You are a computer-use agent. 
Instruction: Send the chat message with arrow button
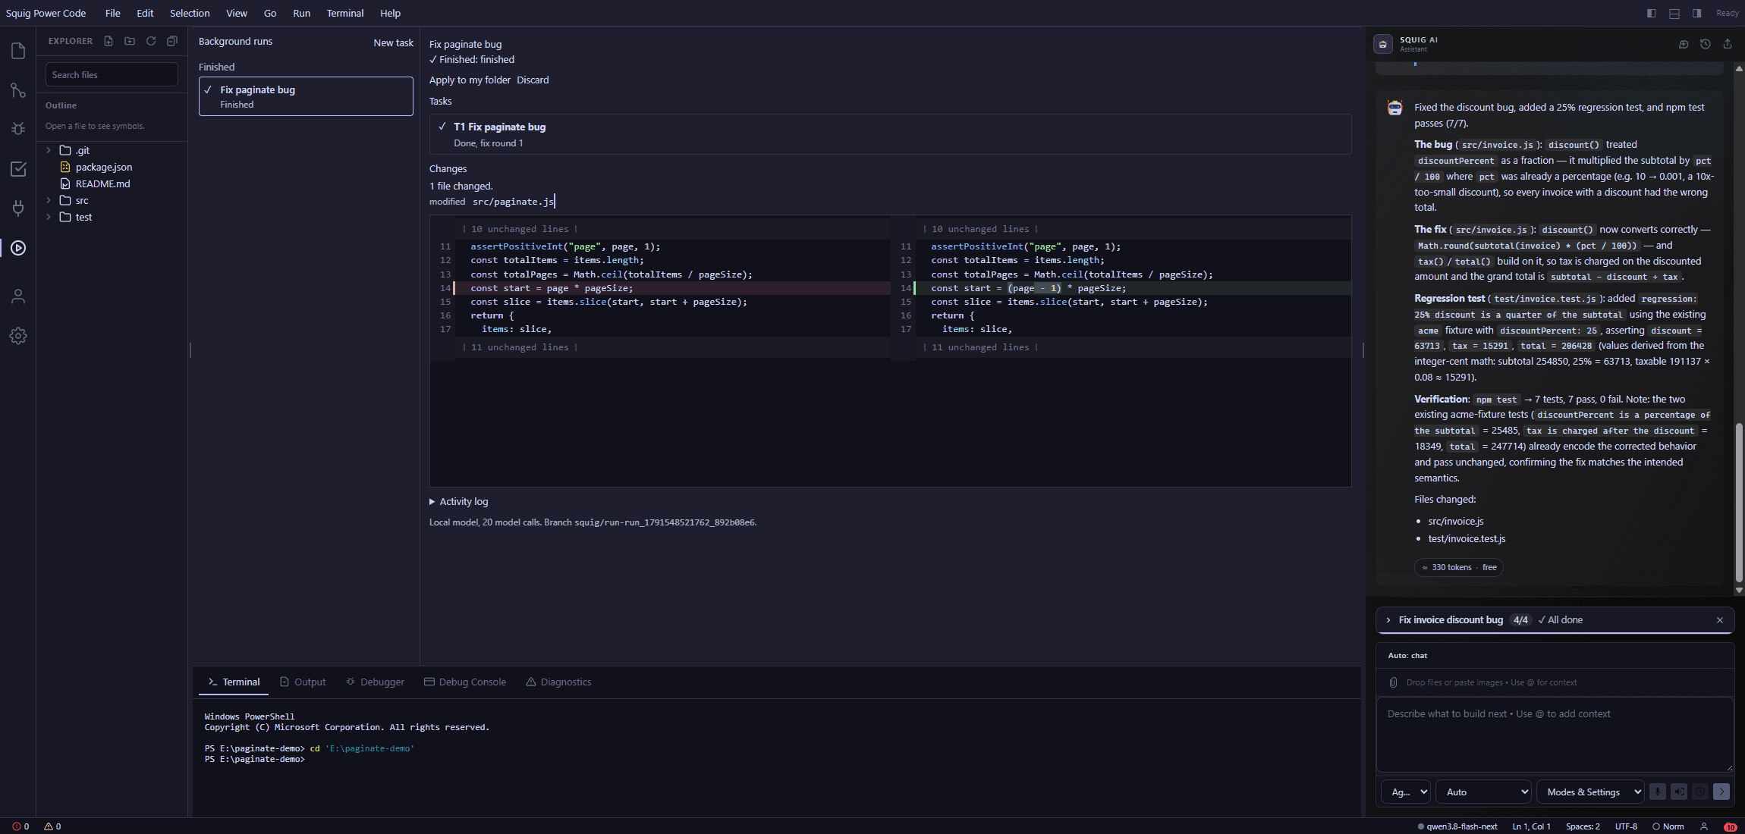1721,792
